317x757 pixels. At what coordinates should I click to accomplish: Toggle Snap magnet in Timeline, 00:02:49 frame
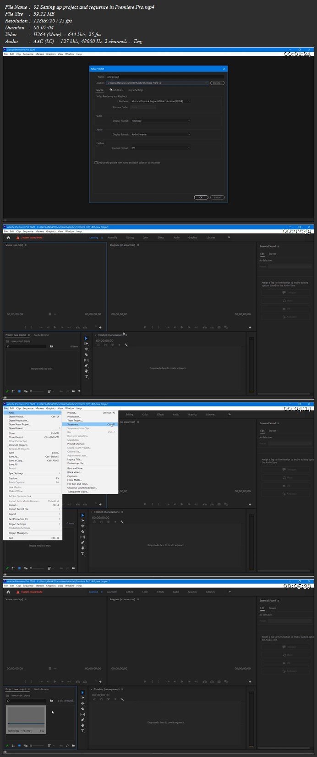pyautogui.click(x=105, y=345)
